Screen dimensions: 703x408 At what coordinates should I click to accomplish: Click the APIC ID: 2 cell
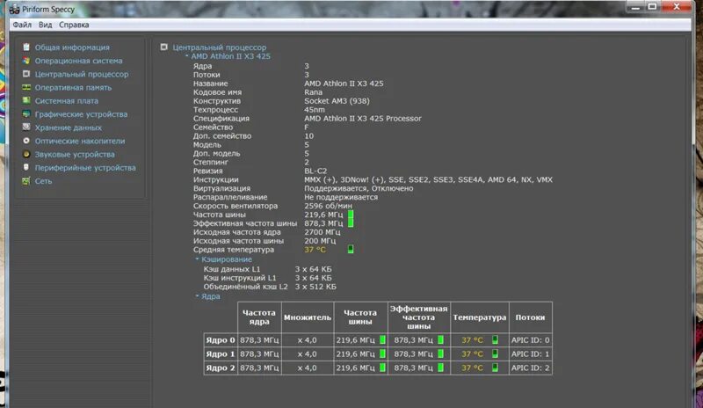tap(530, 368)
